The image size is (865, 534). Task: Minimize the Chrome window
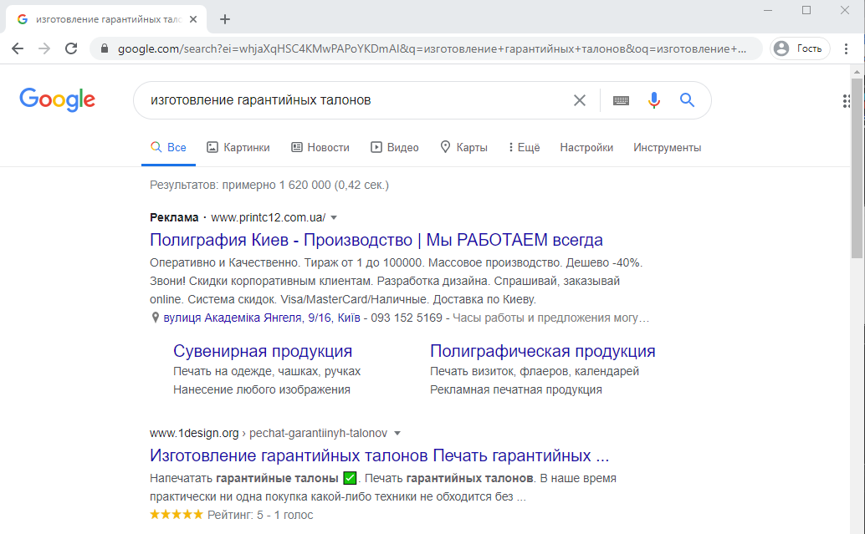(768, 11)
